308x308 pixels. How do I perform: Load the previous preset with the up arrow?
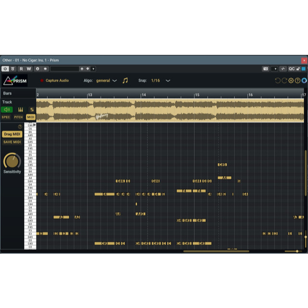coord(82,69)
